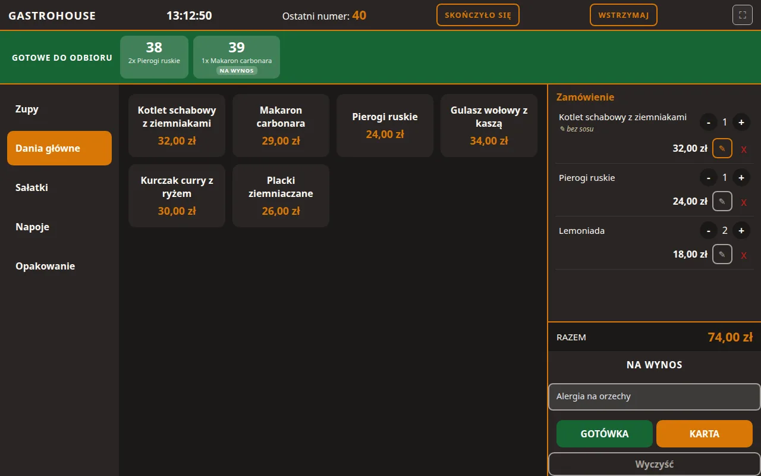Add Gulasz wołowy z kaszą
The width and height of the screenshot is (761, 476).
489,126
